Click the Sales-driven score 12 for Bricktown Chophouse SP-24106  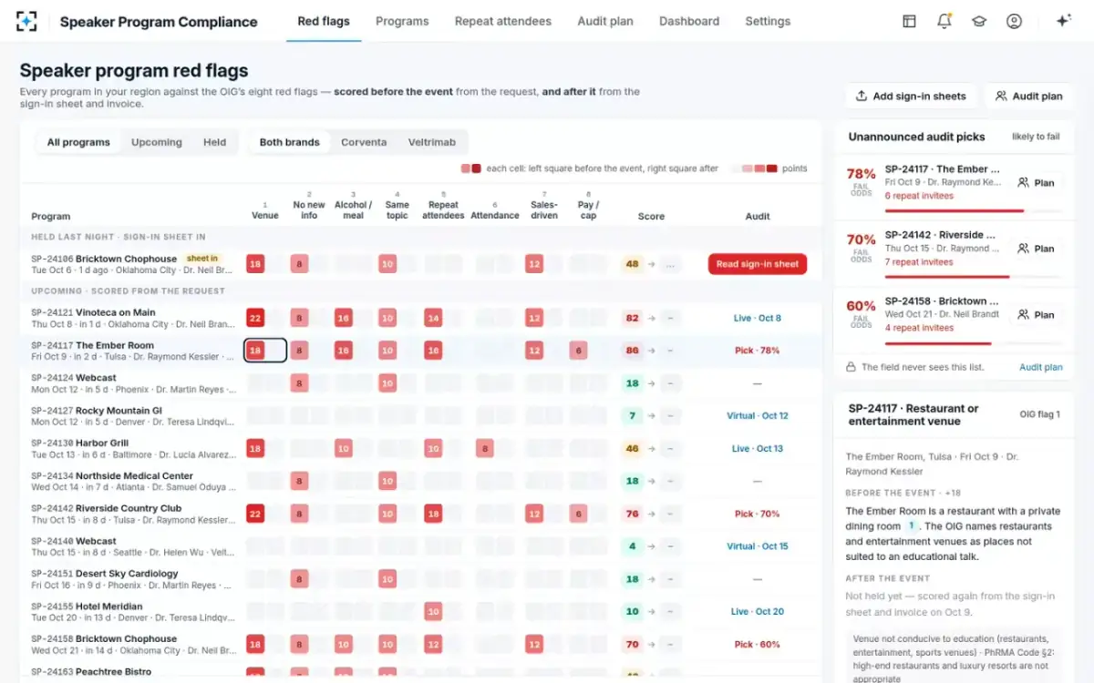[x=534, y=264]
